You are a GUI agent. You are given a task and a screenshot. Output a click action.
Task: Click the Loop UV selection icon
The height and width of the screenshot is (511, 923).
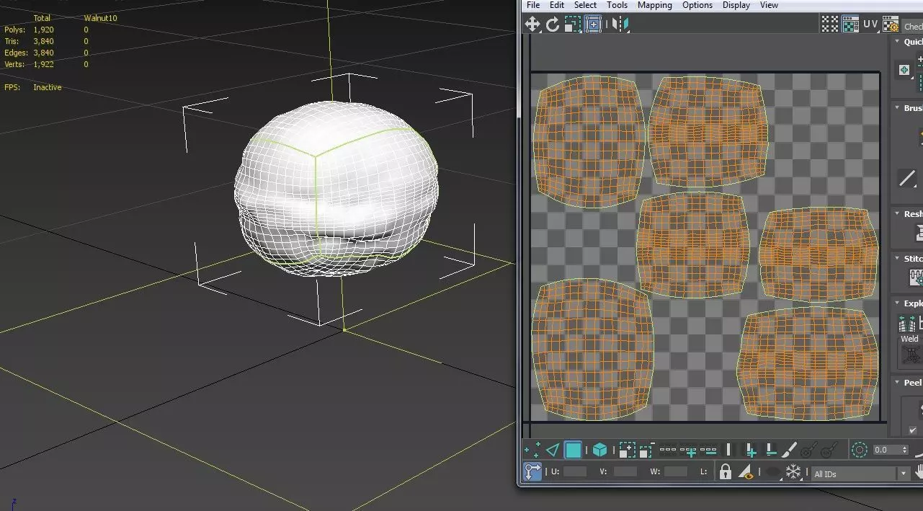(668, 450)
